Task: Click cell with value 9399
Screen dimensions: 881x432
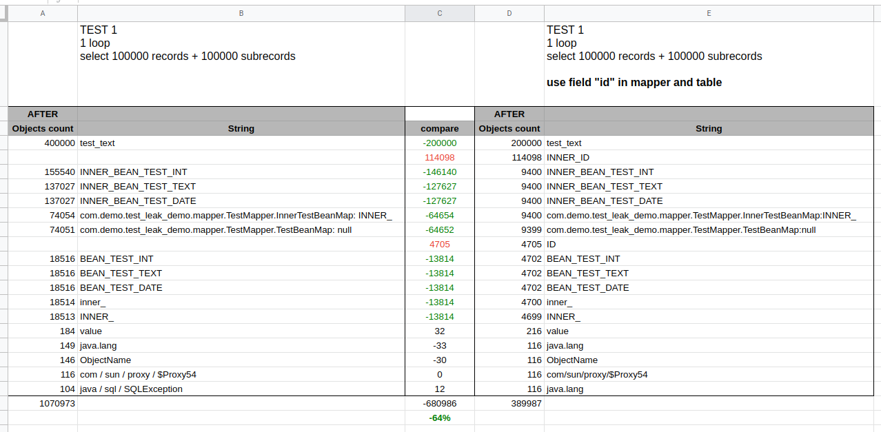Action: (509, 229)
